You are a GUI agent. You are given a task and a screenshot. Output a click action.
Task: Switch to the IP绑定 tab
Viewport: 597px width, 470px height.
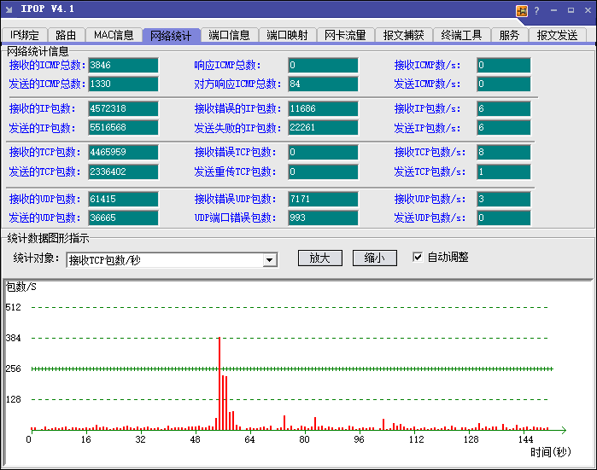(x=26, y=35)
